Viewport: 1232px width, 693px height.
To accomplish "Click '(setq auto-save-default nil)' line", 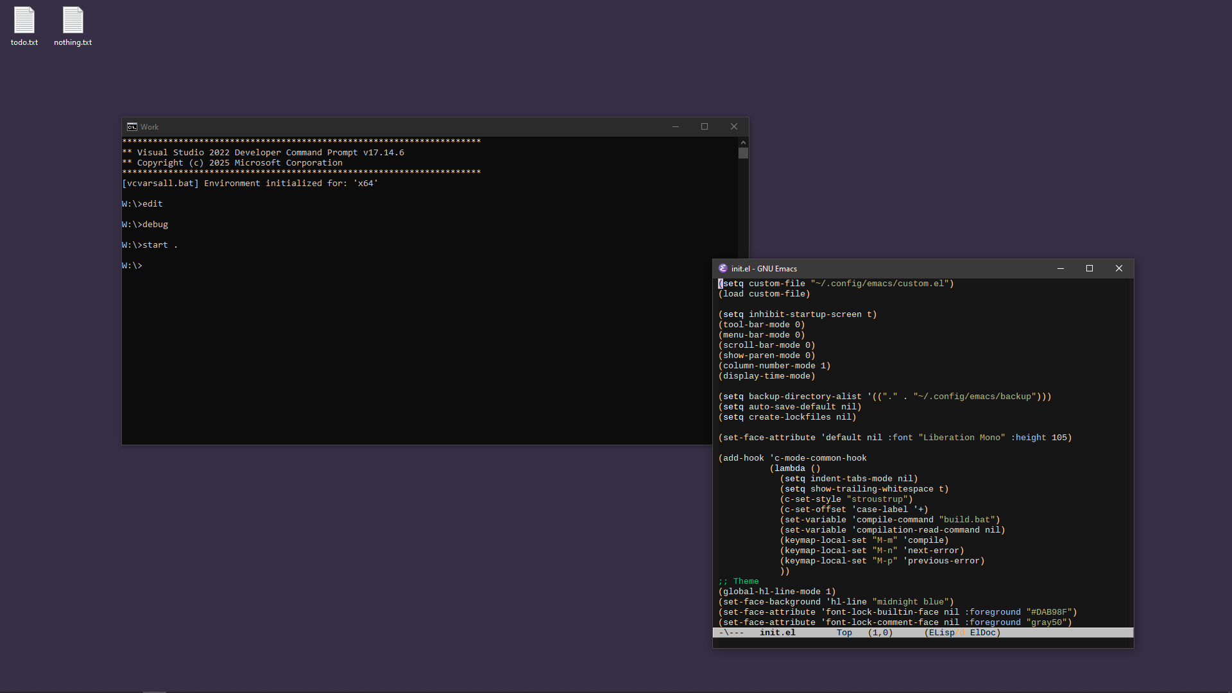I will 790,407.
